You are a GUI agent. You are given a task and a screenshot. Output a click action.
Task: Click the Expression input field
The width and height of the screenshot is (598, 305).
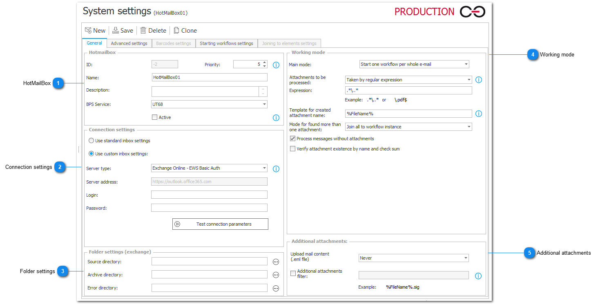click(x=408, y=90)
